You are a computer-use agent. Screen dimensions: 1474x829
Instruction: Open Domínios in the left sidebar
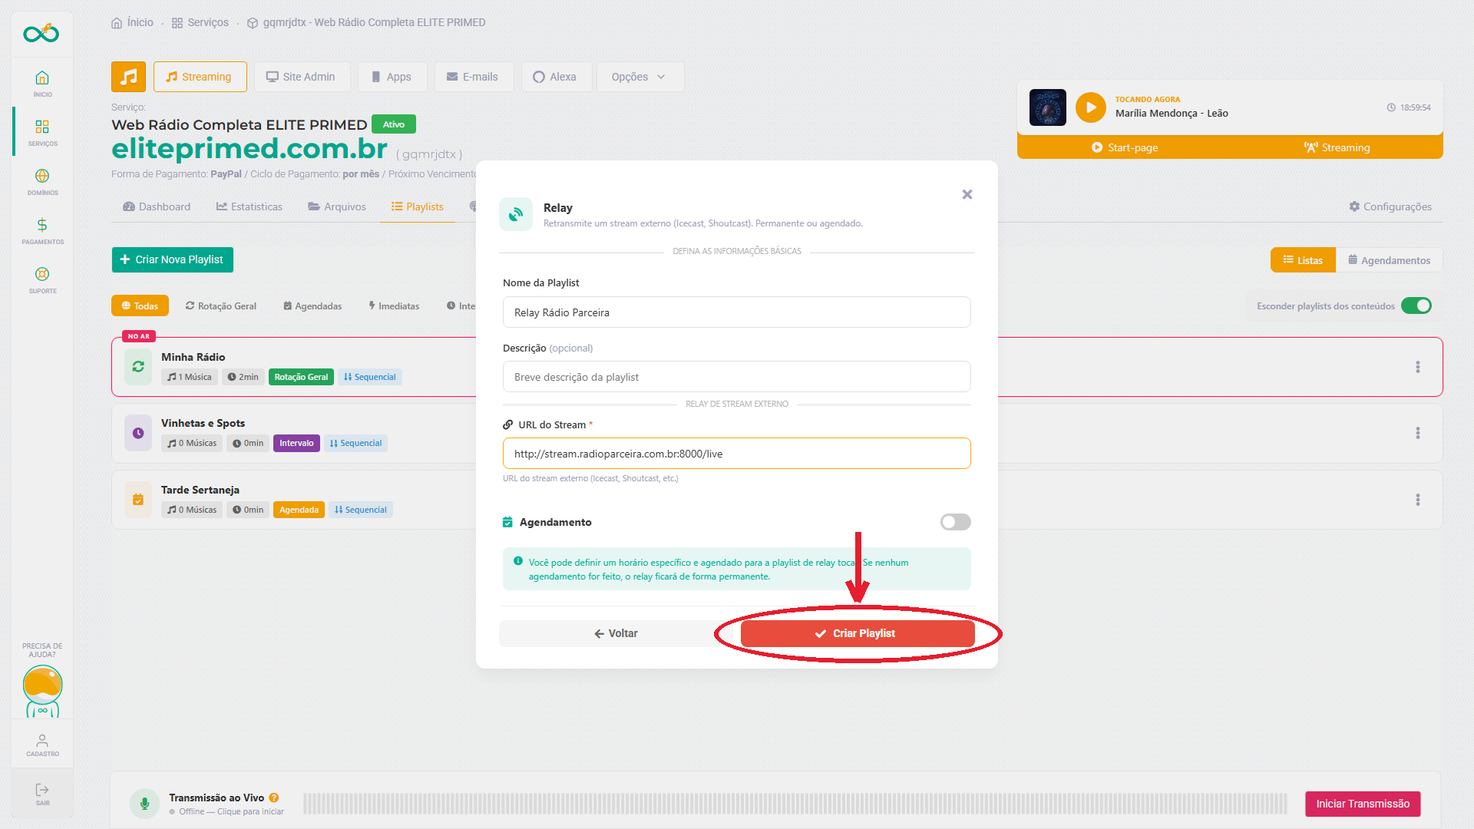(42, 181)
